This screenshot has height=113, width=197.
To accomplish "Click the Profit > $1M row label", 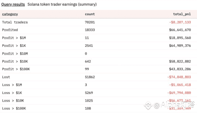I will coord(14,38).
